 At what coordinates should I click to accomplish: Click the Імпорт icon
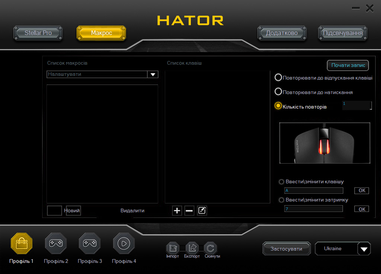(173, 248)
